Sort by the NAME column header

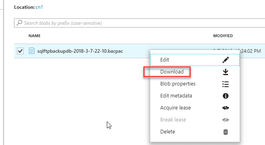pyautogui.click(x=35, y=36)
